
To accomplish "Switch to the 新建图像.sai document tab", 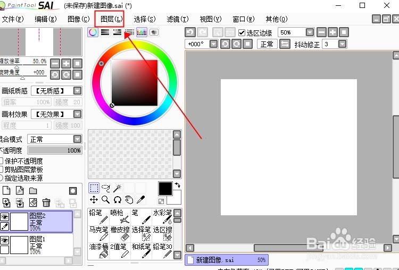I will tap(227, 260).
